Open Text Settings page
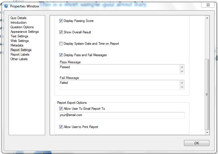 click(19, 36)
